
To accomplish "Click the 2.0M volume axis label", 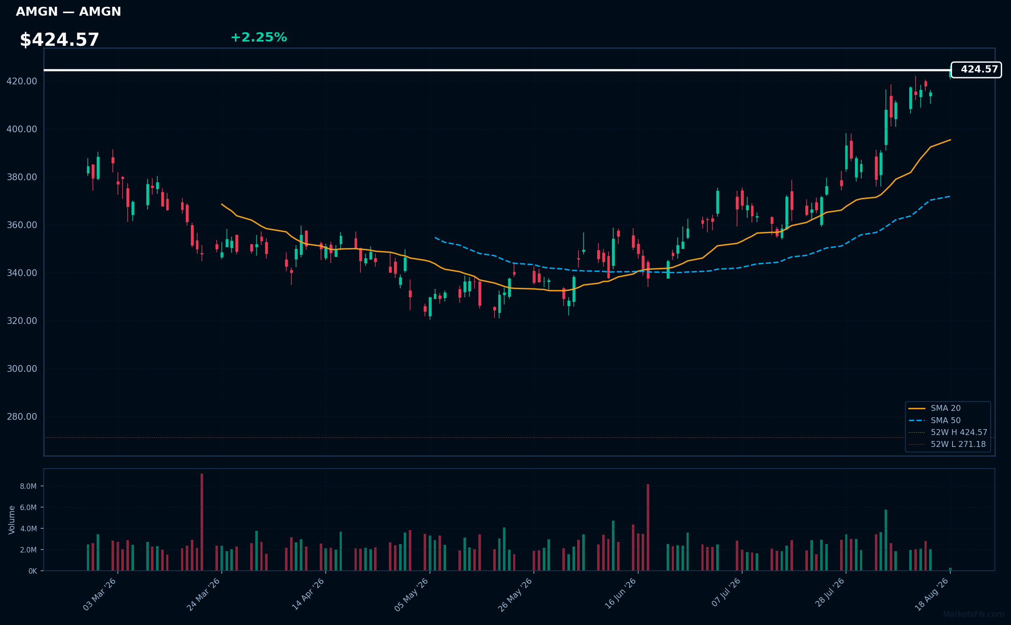I will [28, 550].
